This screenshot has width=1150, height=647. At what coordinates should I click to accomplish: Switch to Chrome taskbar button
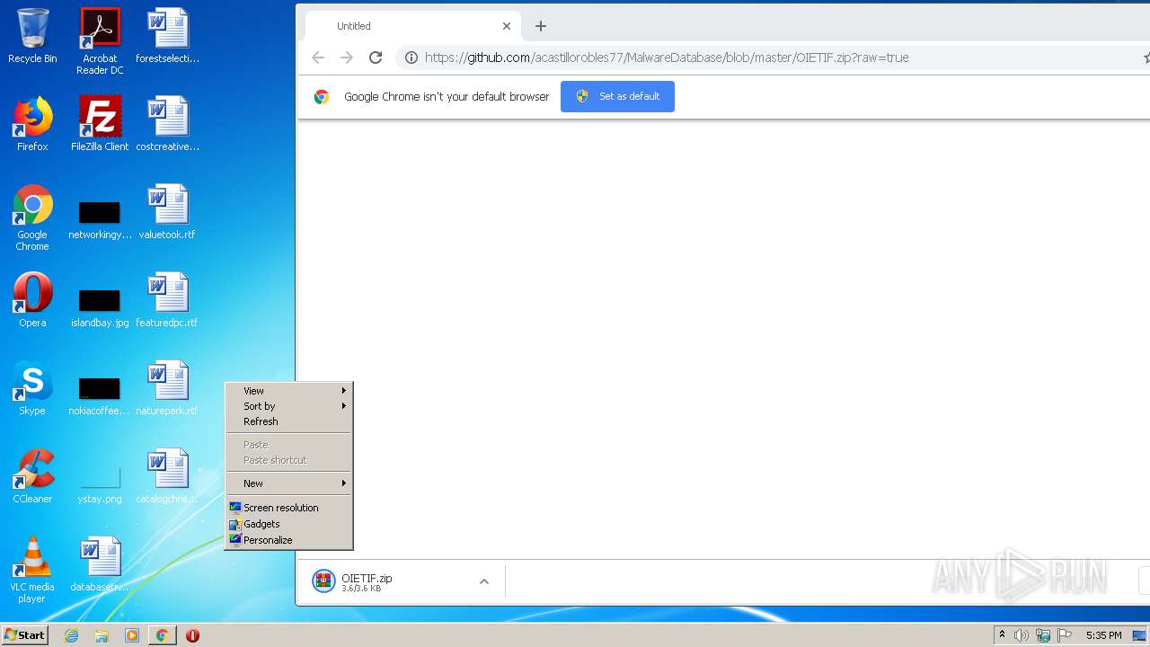pyautogui.click(x=162, y=635)
